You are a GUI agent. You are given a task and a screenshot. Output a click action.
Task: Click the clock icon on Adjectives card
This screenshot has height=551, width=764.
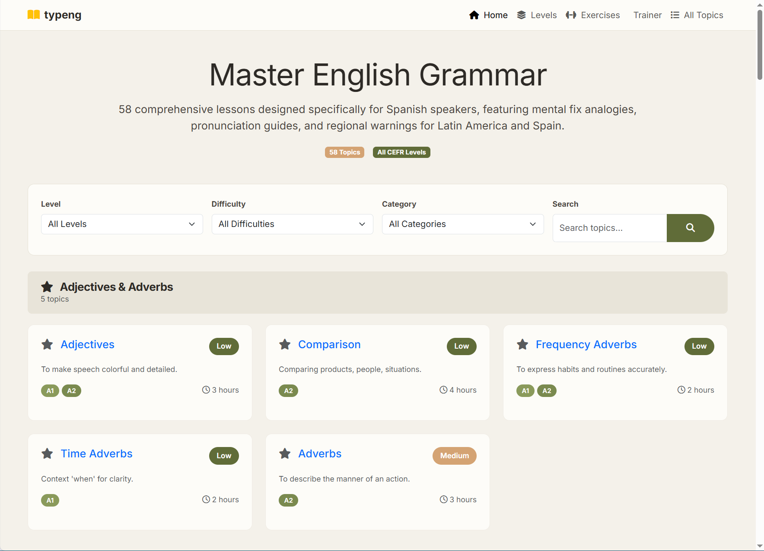[x=206, y=390]
